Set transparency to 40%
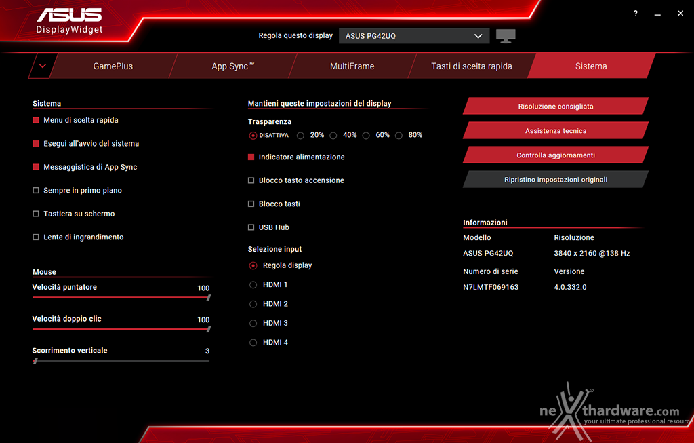Screen dimensions: 694x443 (333, 136)
